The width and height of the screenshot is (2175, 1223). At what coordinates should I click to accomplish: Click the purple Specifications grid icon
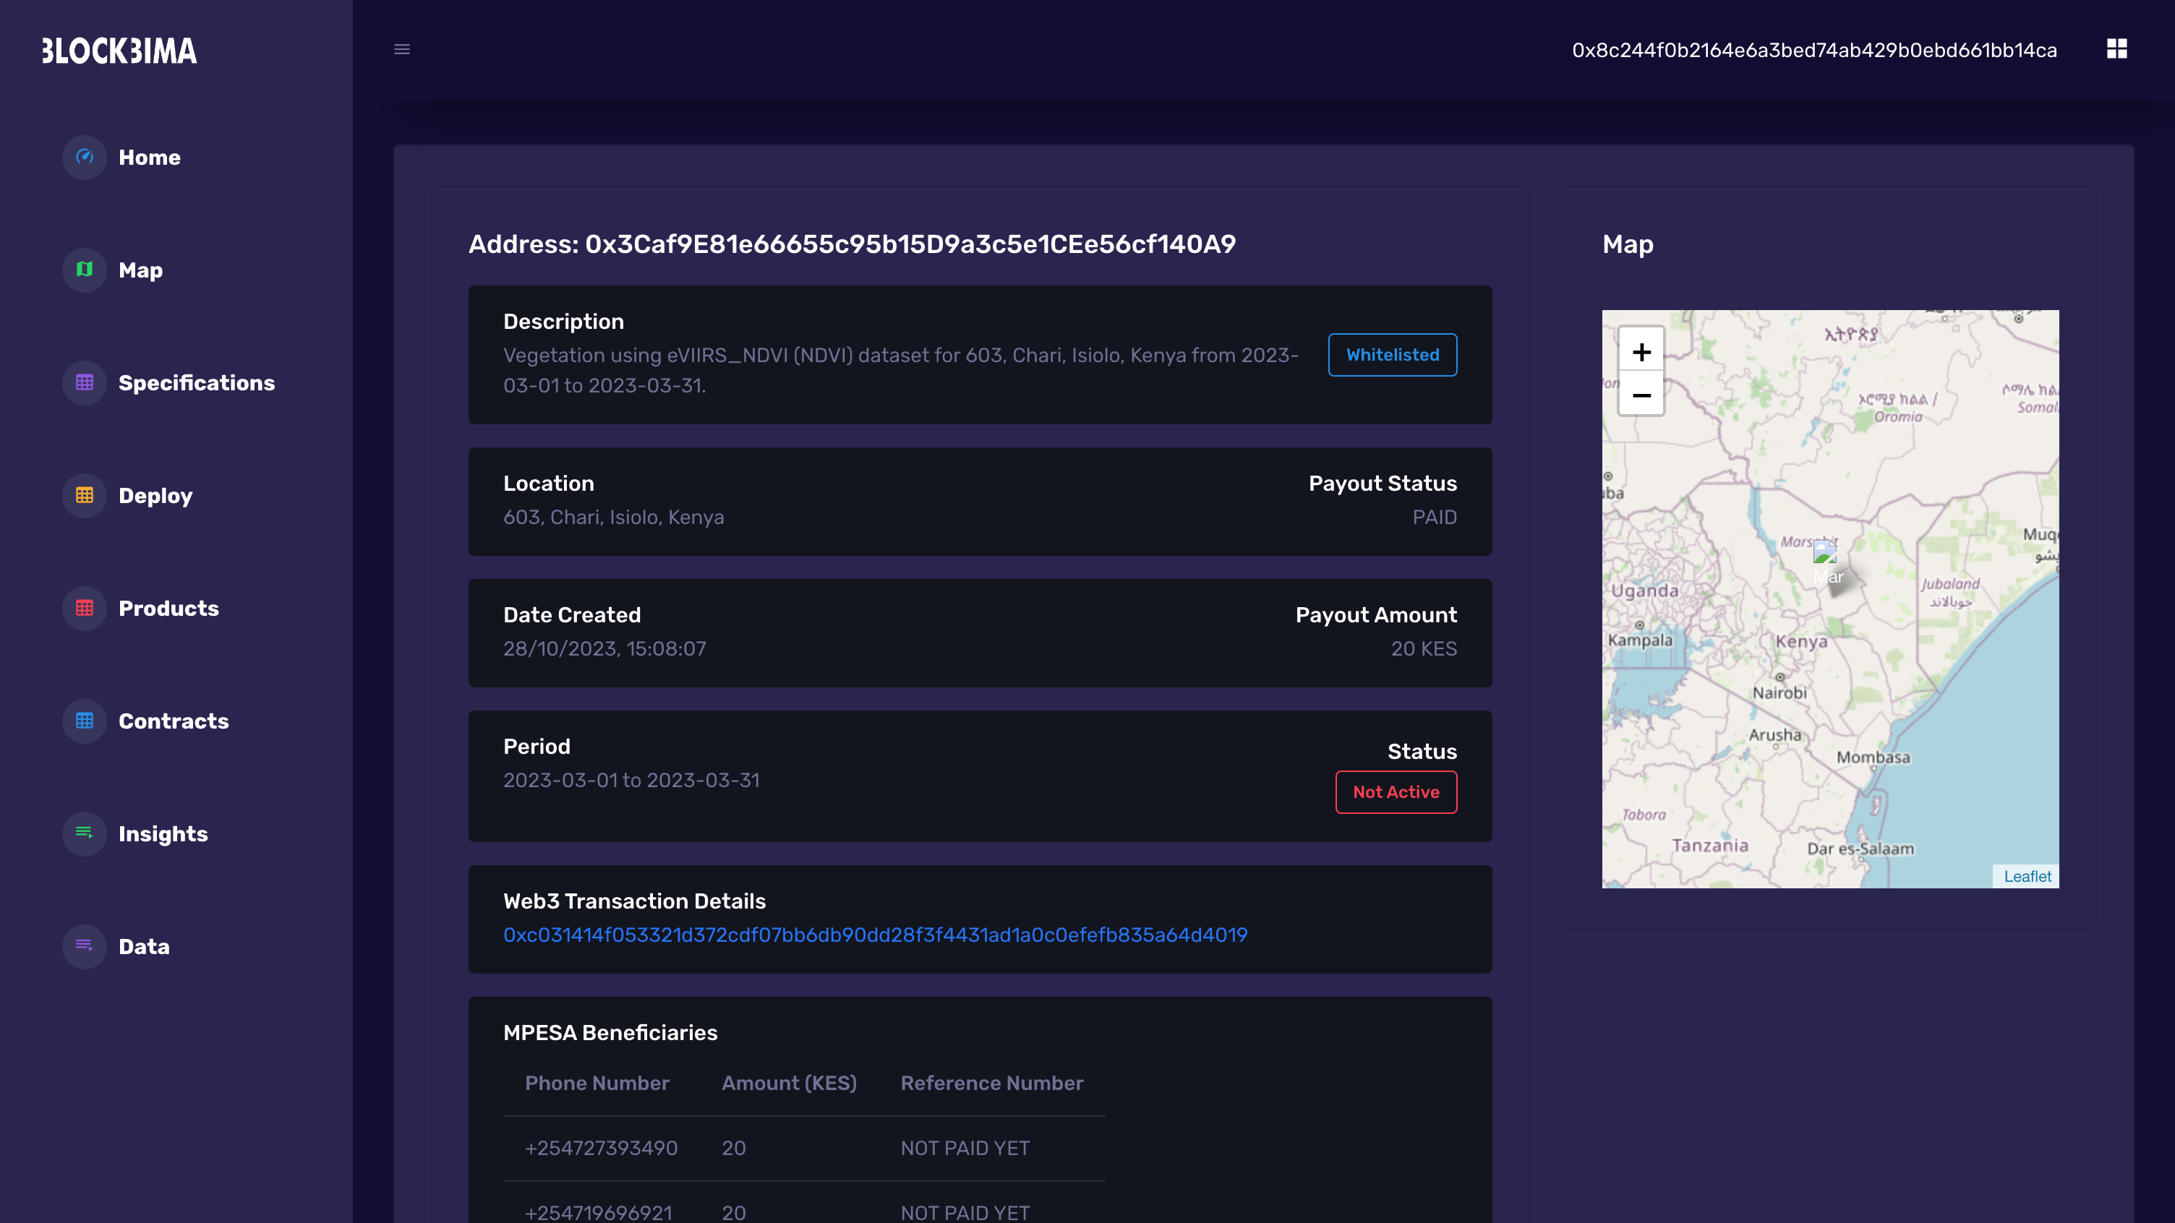click(85, 382)
